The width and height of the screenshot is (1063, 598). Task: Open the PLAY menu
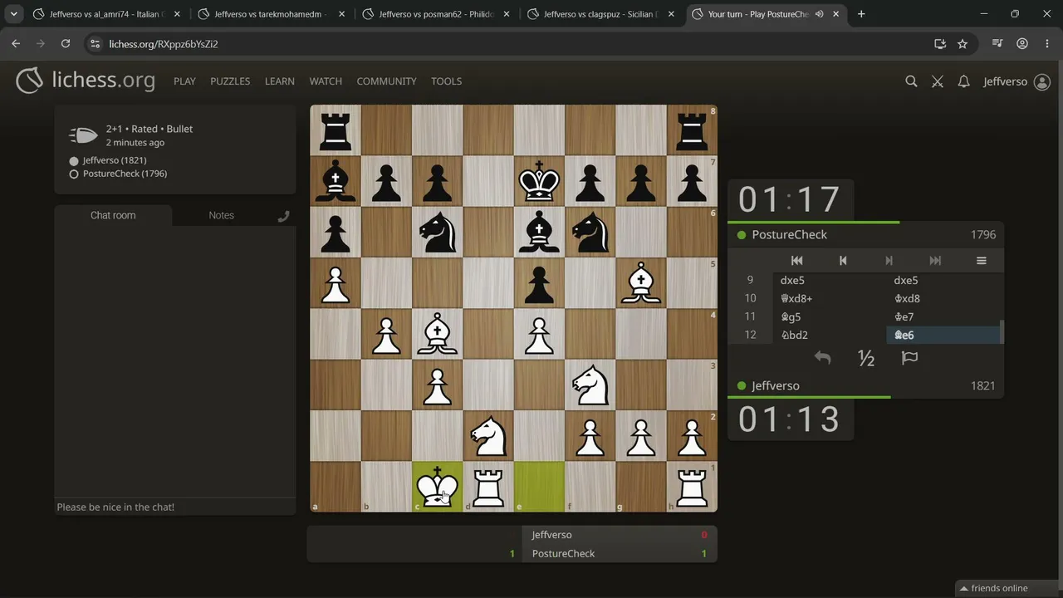point(184,81)
